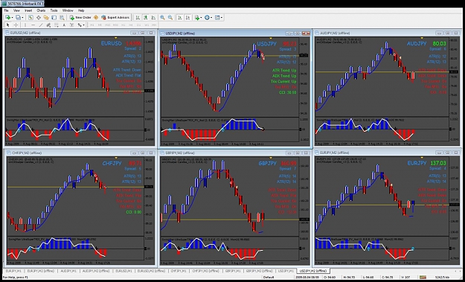Toggle Expert Advisors on or off
This screenshot has height=282, width=465.
coord(115,18)
